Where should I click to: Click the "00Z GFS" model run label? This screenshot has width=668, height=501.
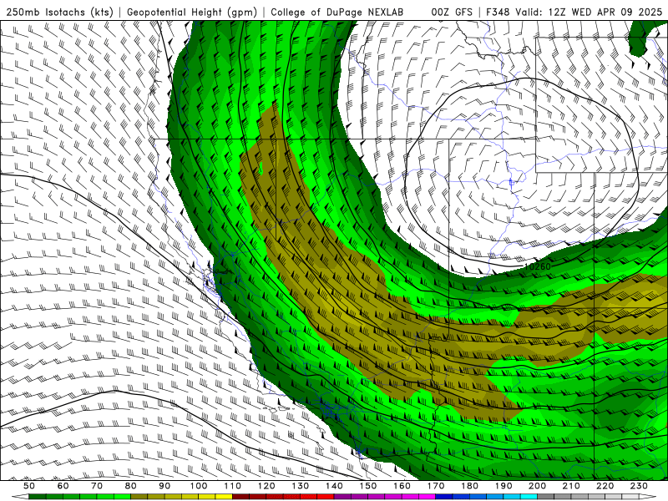click(x=452, y=12)
